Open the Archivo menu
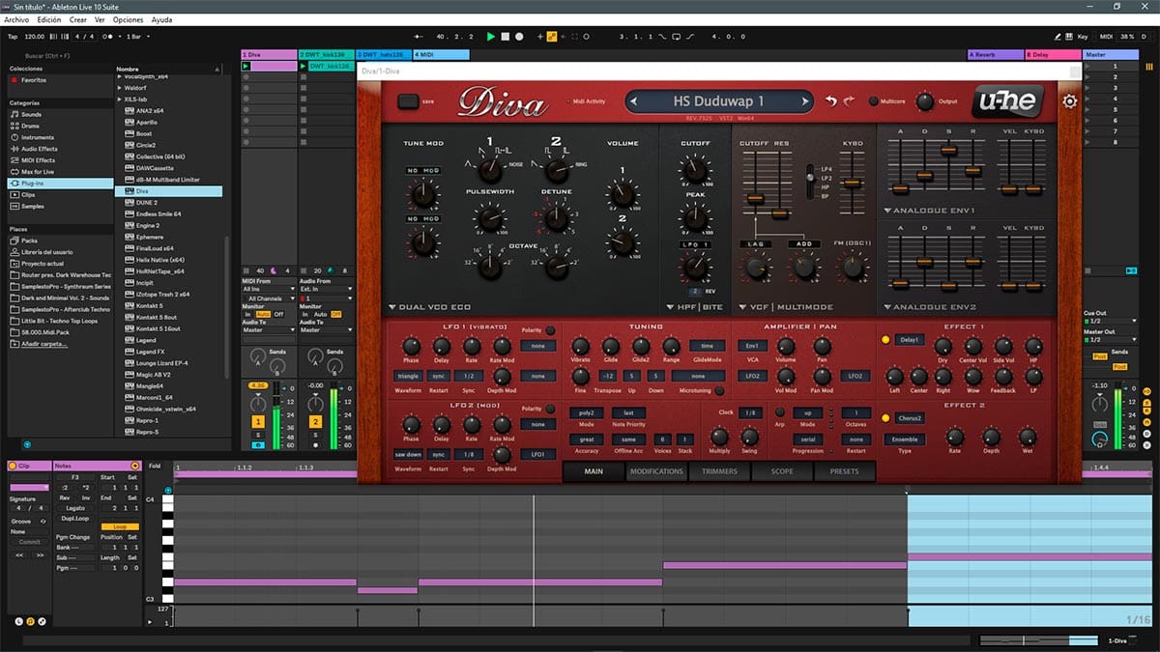The height and width of the screenshot is (652, 1160). (x=16, y=19)
